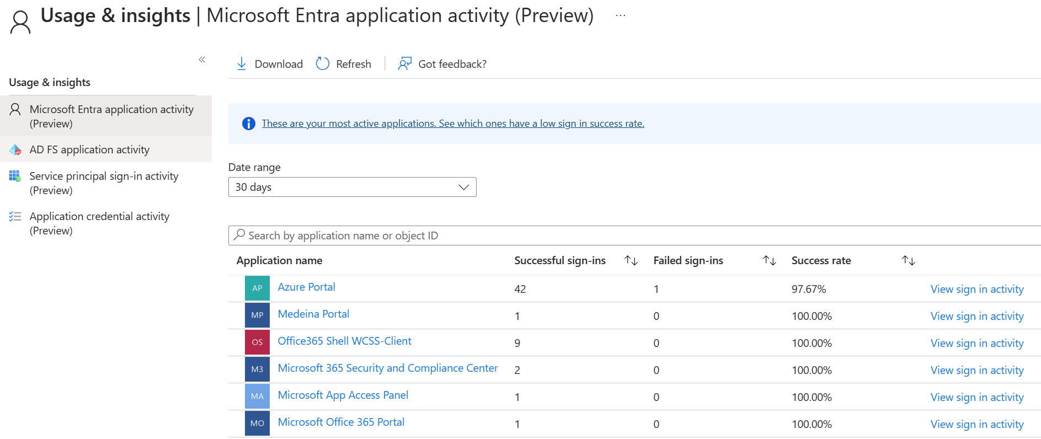This screenshot has width=1041, height=439.
Task: Open Service principal sign-in activity page
Action: click(x=106, y=183)
